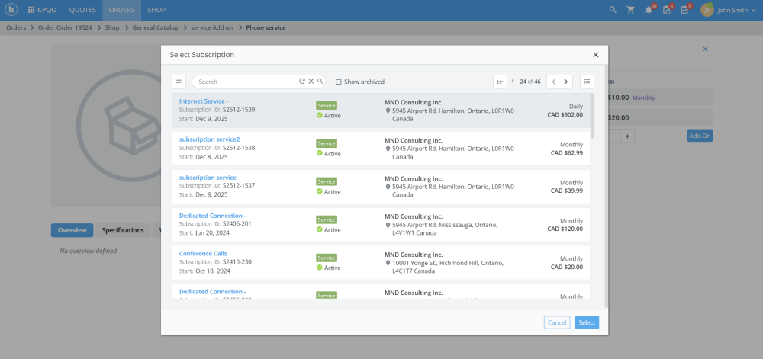Open the QUOTES menu
This screenshot has width=763, height=359.
[x=82, y=10]
